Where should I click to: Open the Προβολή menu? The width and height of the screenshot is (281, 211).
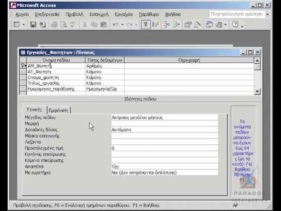coord(74,15)
